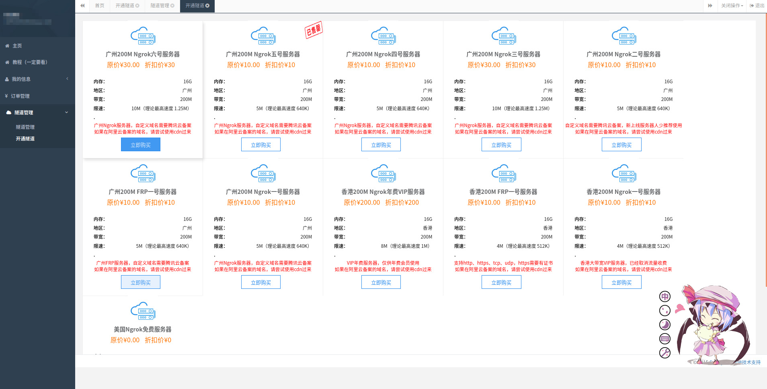The height and width of the screenshot is (389, 767).
Task: Click the yen icon beside 订单管理
Action: (x=6, y=96)
